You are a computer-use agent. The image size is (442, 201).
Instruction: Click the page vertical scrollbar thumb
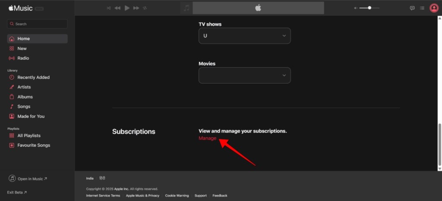pos(439,145)
